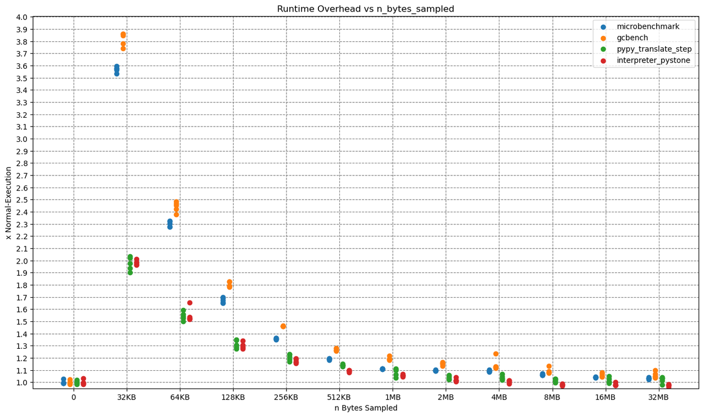Click the "2.0" y-axis tick label
The image size is (704, 417).
(22, 261)
